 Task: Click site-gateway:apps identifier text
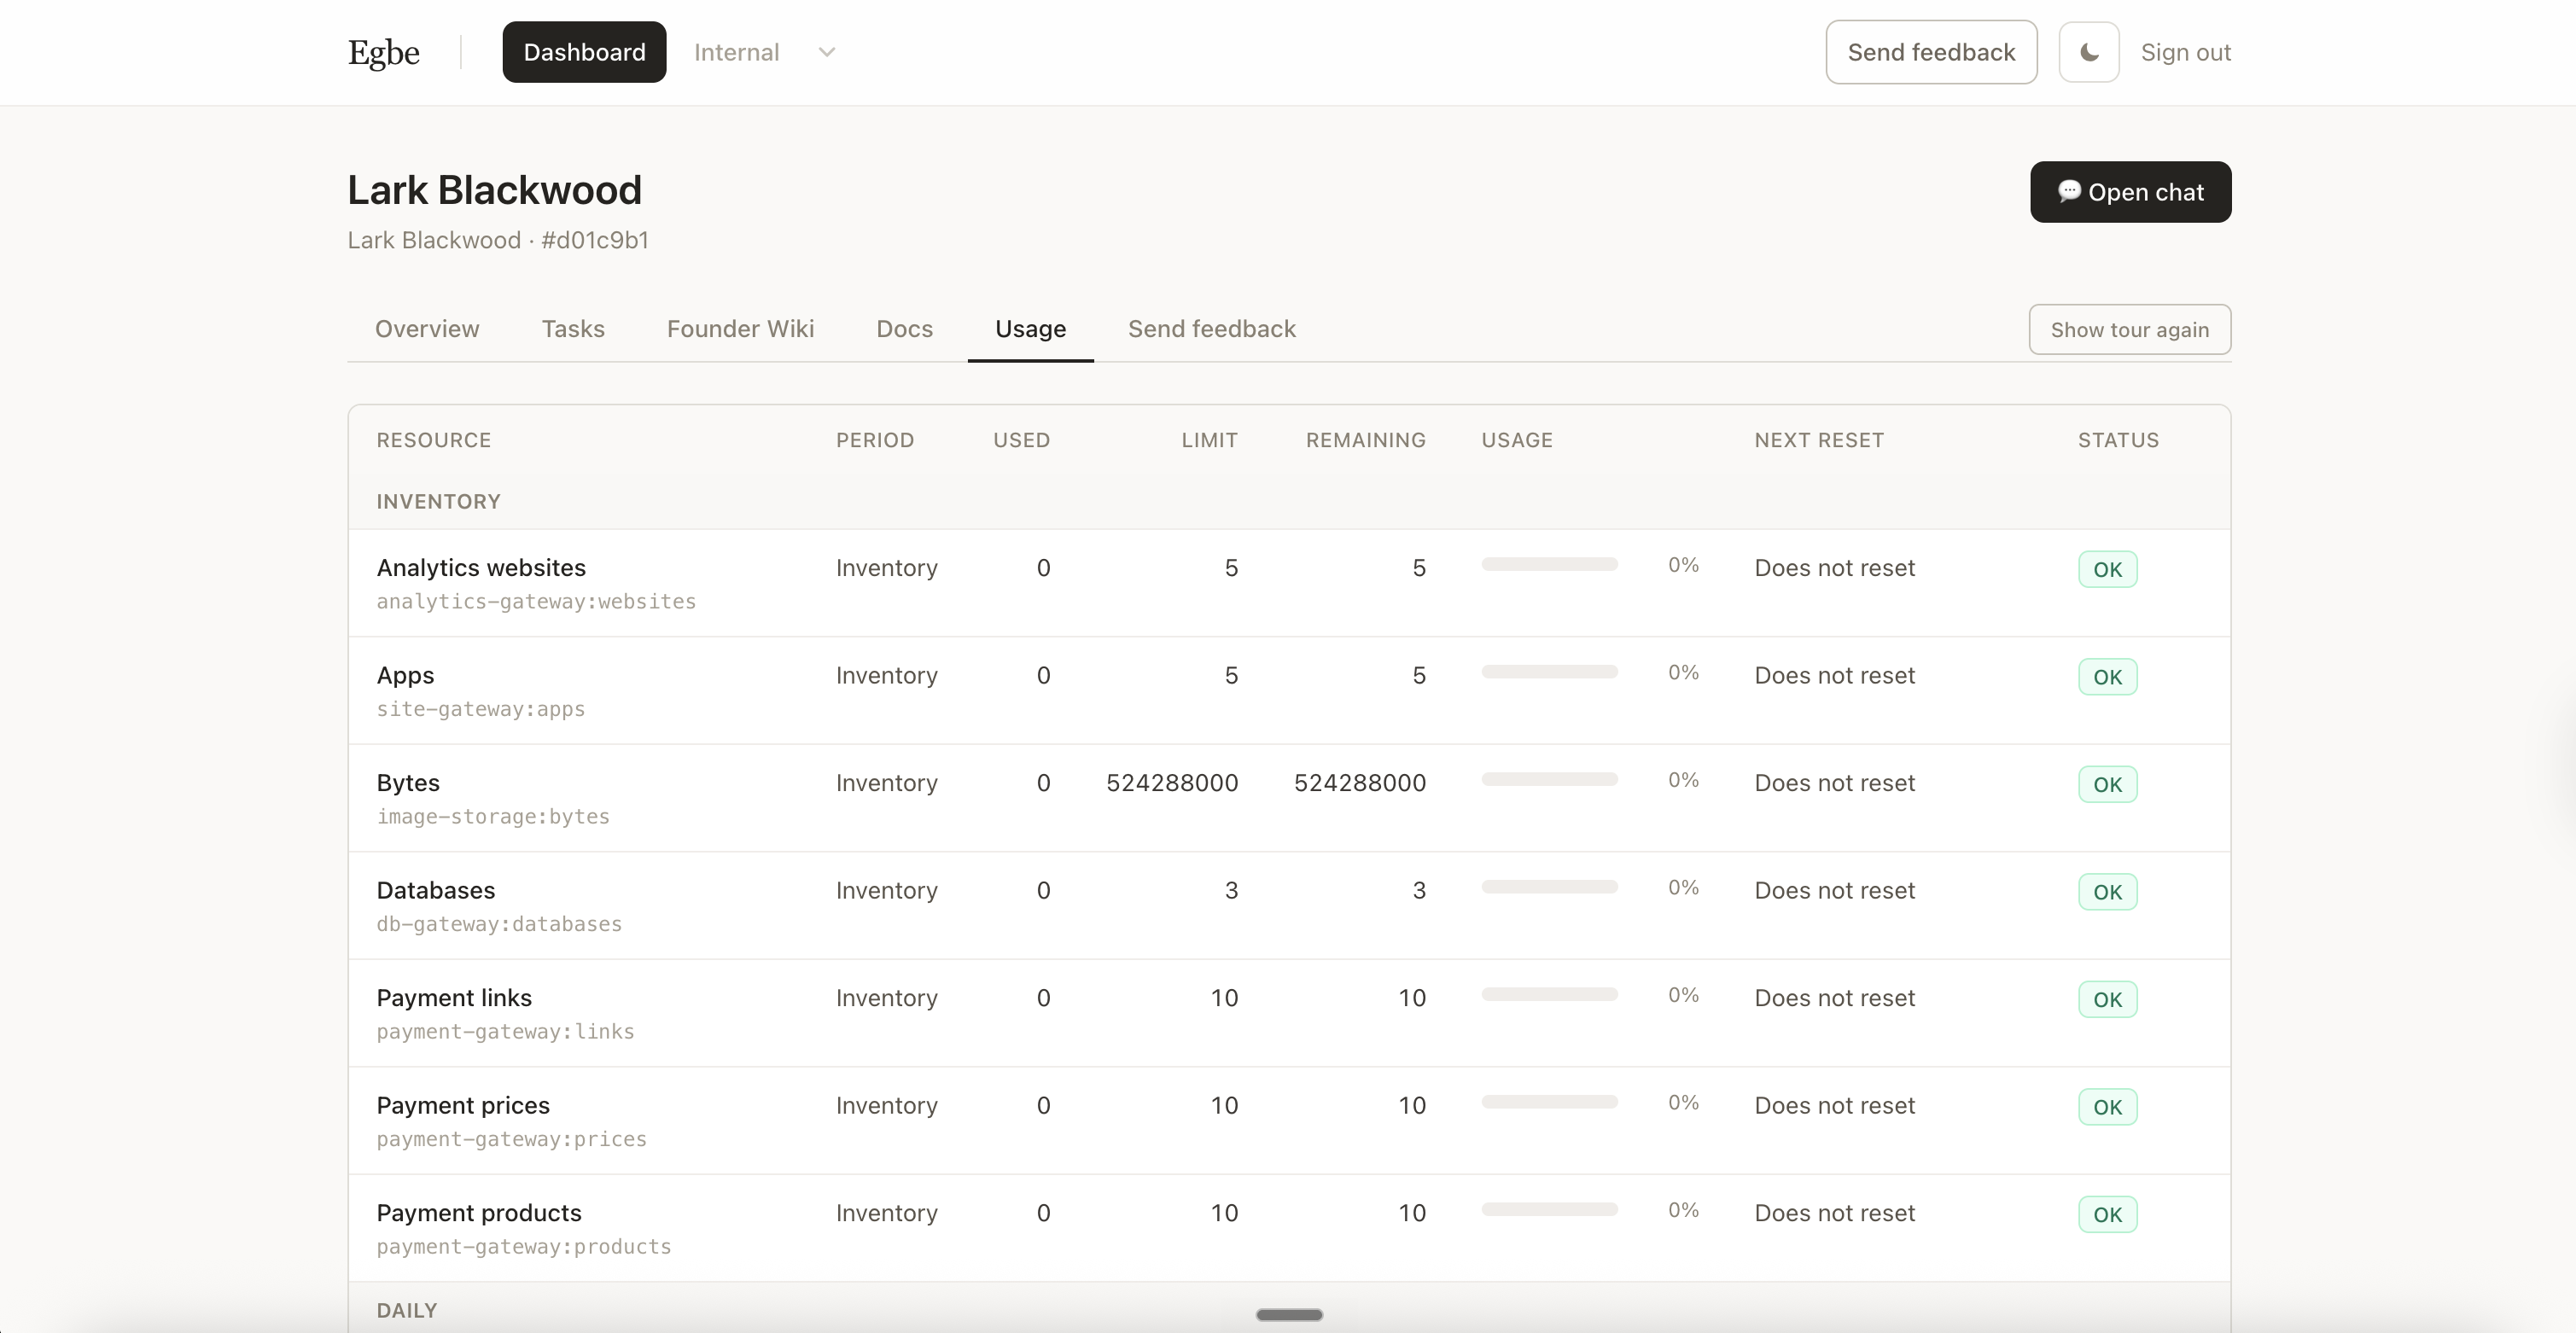[x=481, y=709]
